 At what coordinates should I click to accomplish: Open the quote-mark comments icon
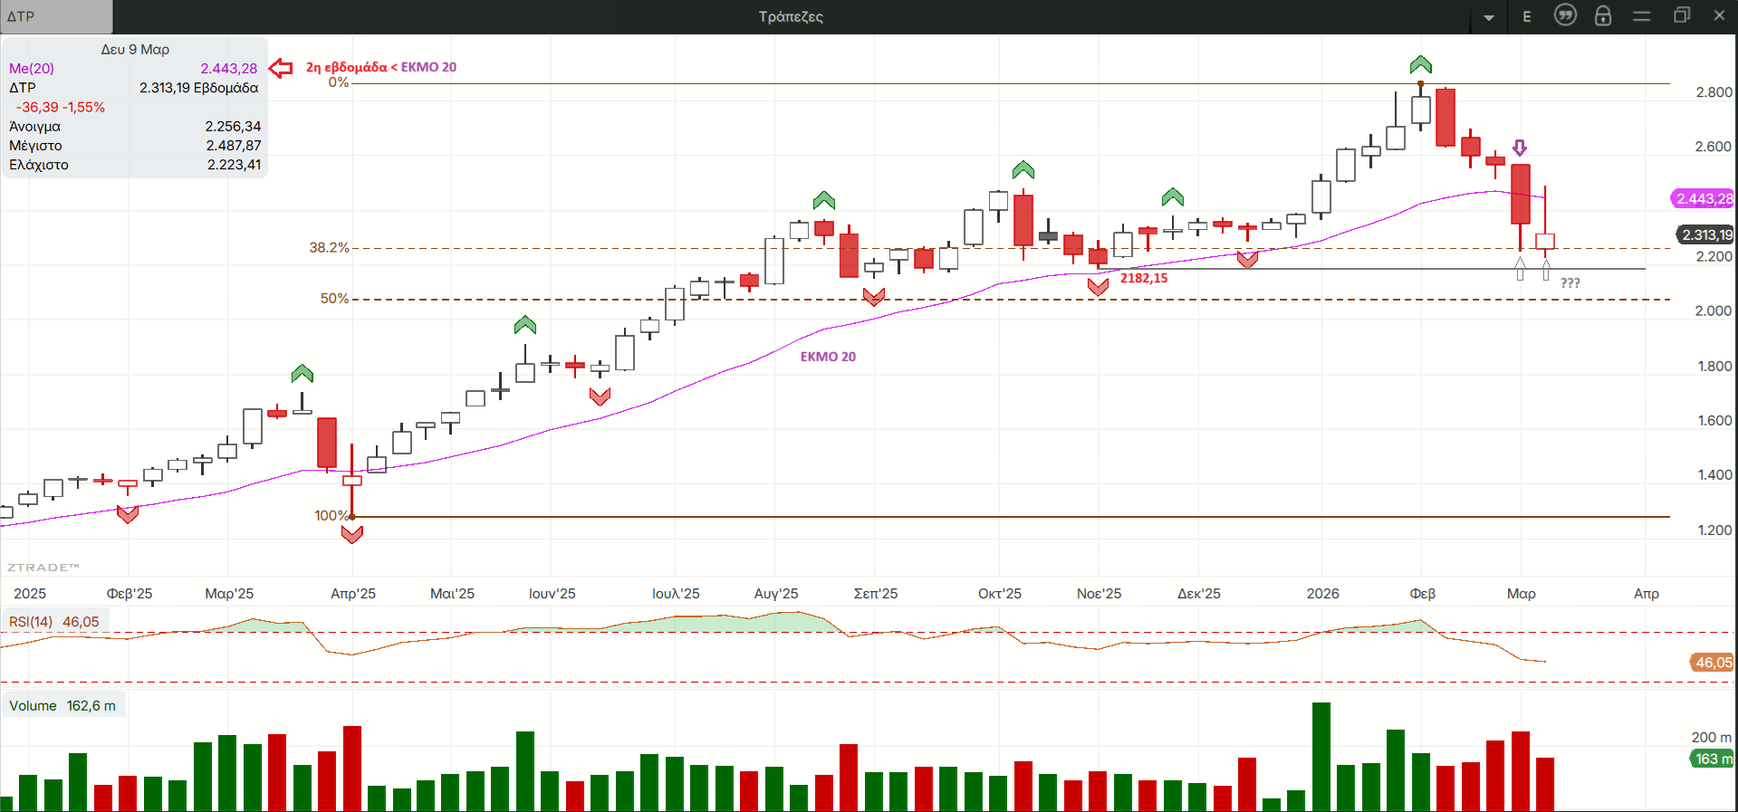[x=1565, y=15]
